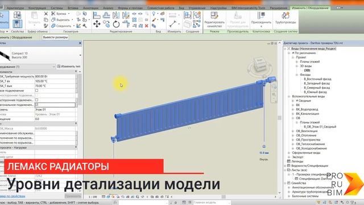Expand the Фасады tree node

297,75
